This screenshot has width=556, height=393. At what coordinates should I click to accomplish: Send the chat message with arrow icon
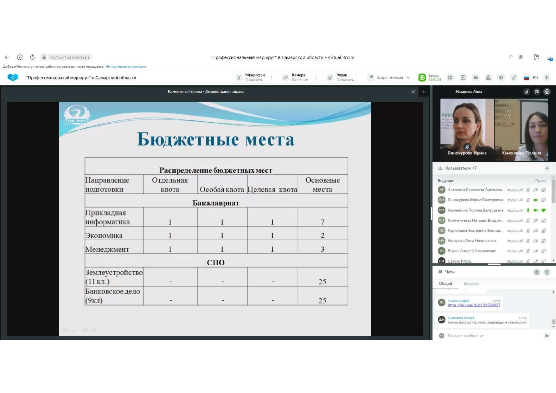coord(547,336)
